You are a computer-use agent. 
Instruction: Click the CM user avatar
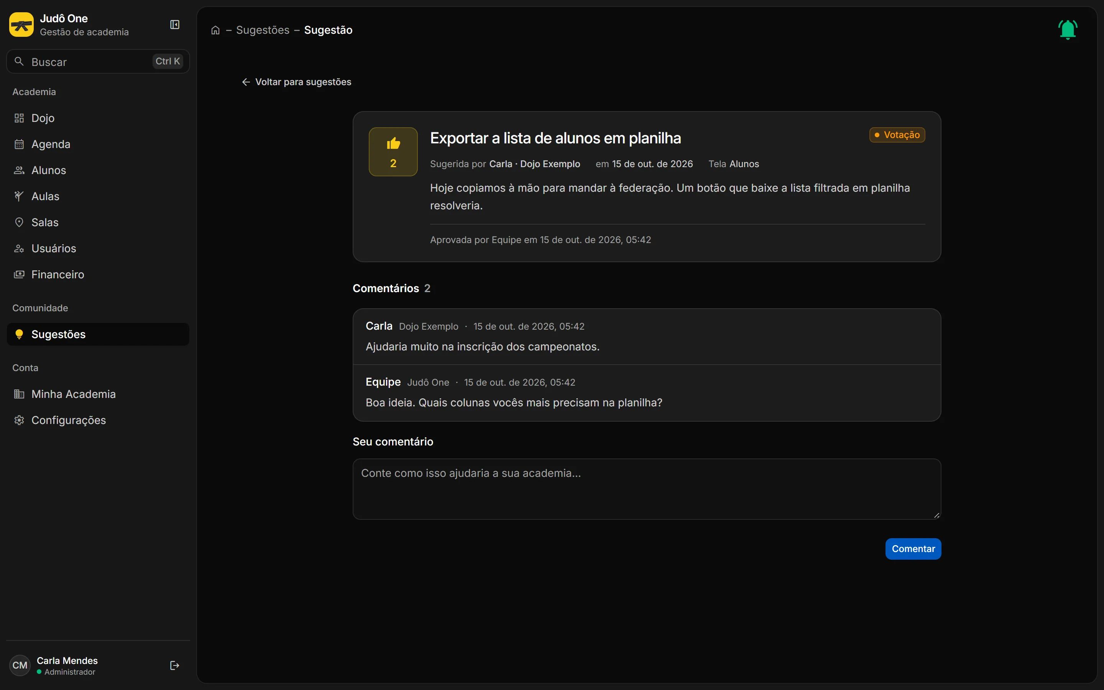pyautogui.click(x=20, y=665)
